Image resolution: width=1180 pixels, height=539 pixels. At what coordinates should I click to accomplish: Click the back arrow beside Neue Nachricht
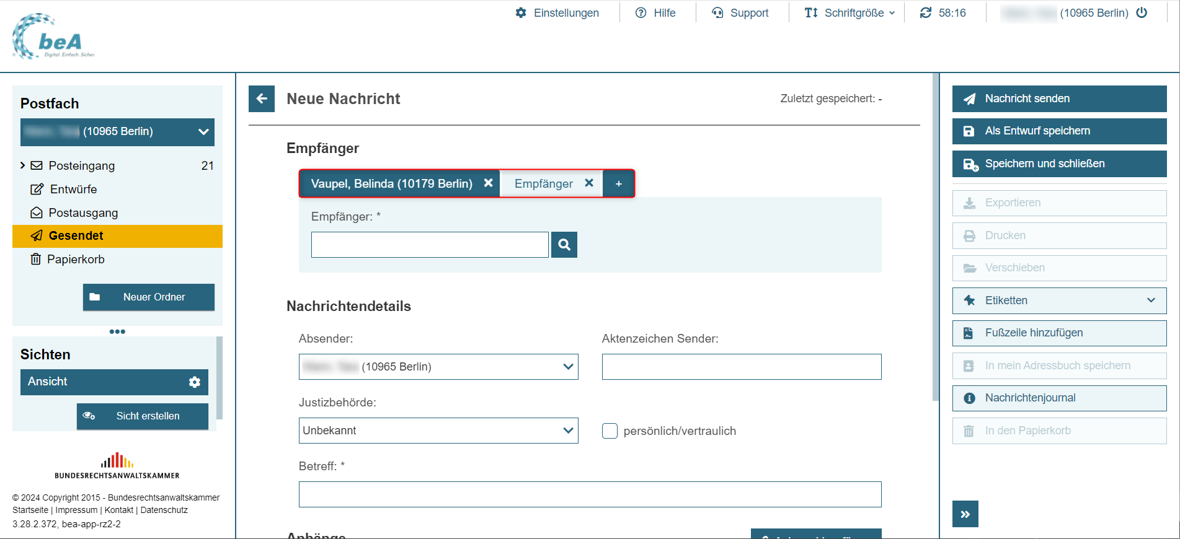coord(262,99)
